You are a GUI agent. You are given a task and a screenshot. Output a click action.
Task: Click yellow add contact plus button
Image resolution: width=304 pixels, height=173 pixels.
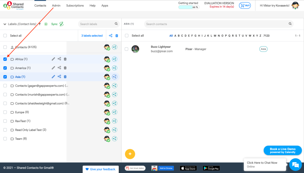pyautogui.click(x=130, y=154)
